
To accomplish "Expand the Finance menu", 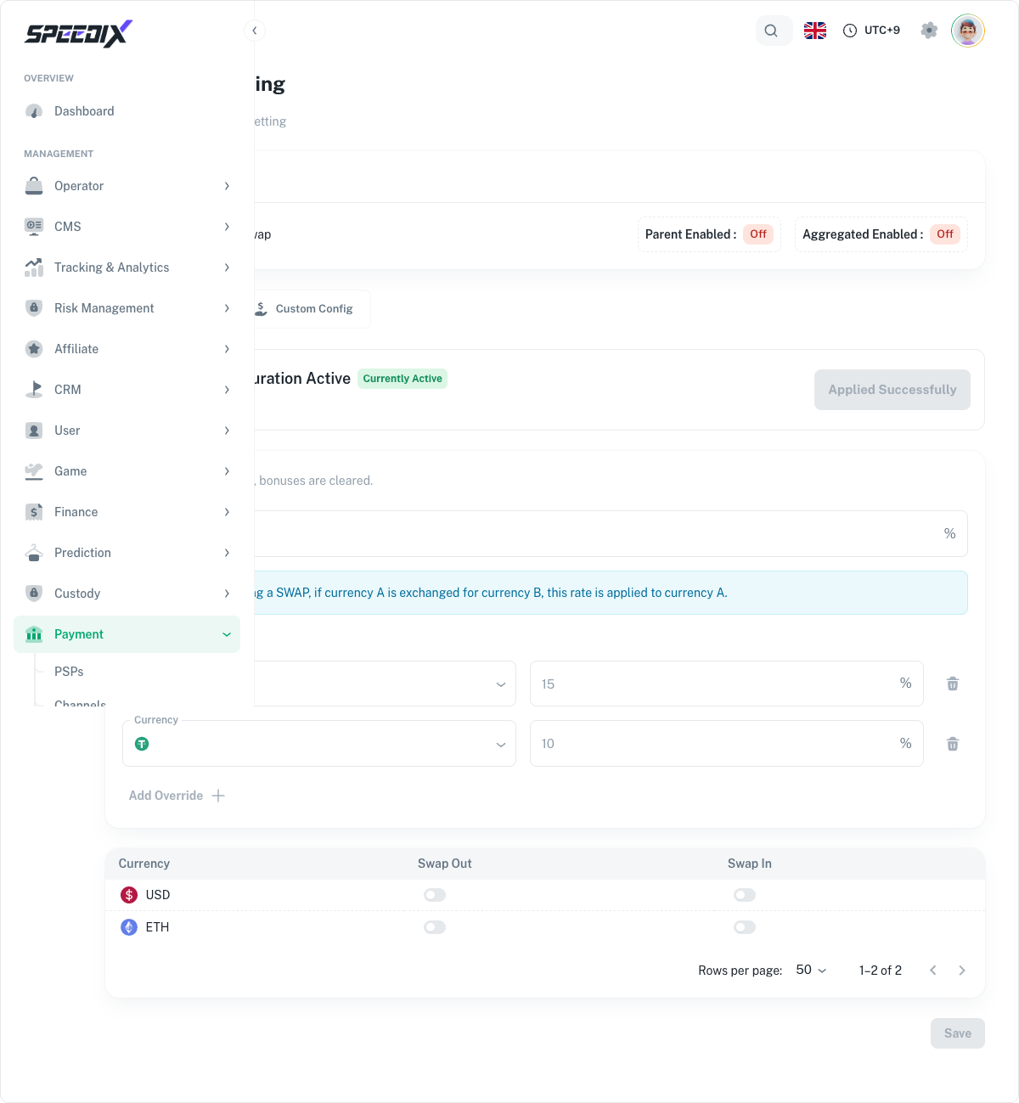I will tap(127, 512).
